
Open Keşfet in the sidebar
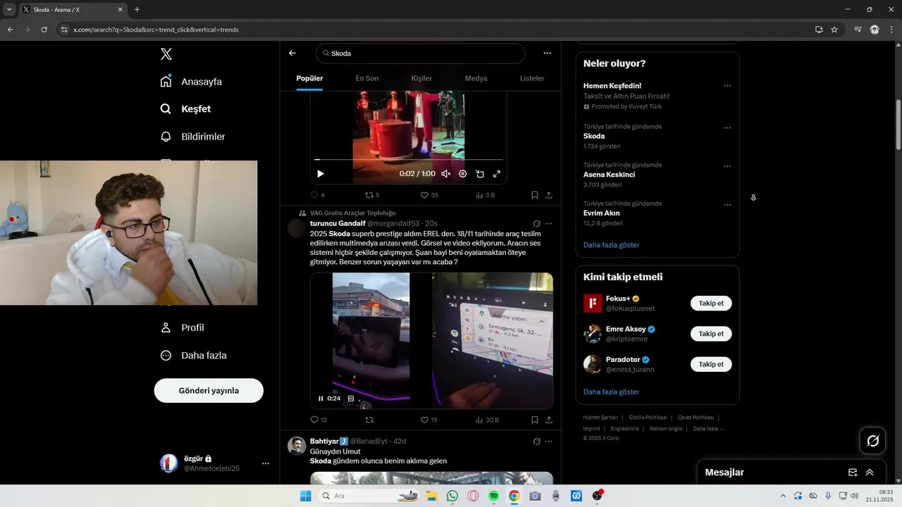(185, 109)
